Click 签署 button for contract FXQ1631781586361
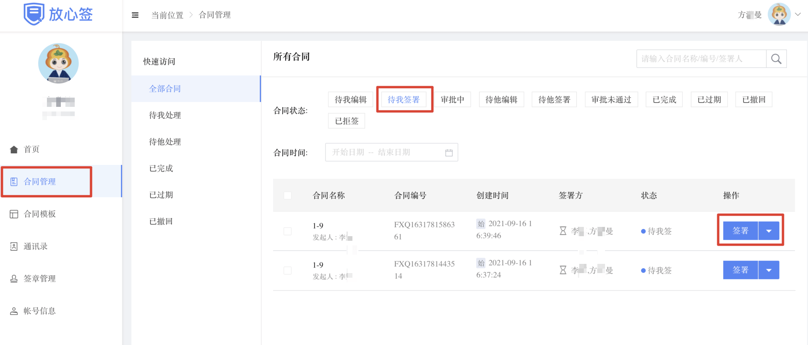808x345 pixels. [x=741, y=231]
